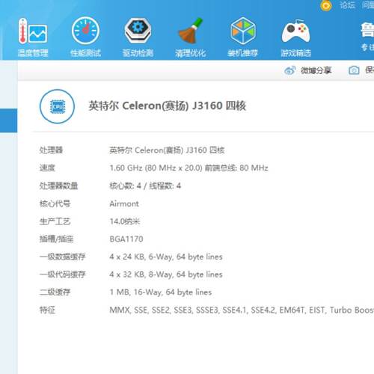Select the MMX, SSE, SSE2 features text

click(242, 310)
